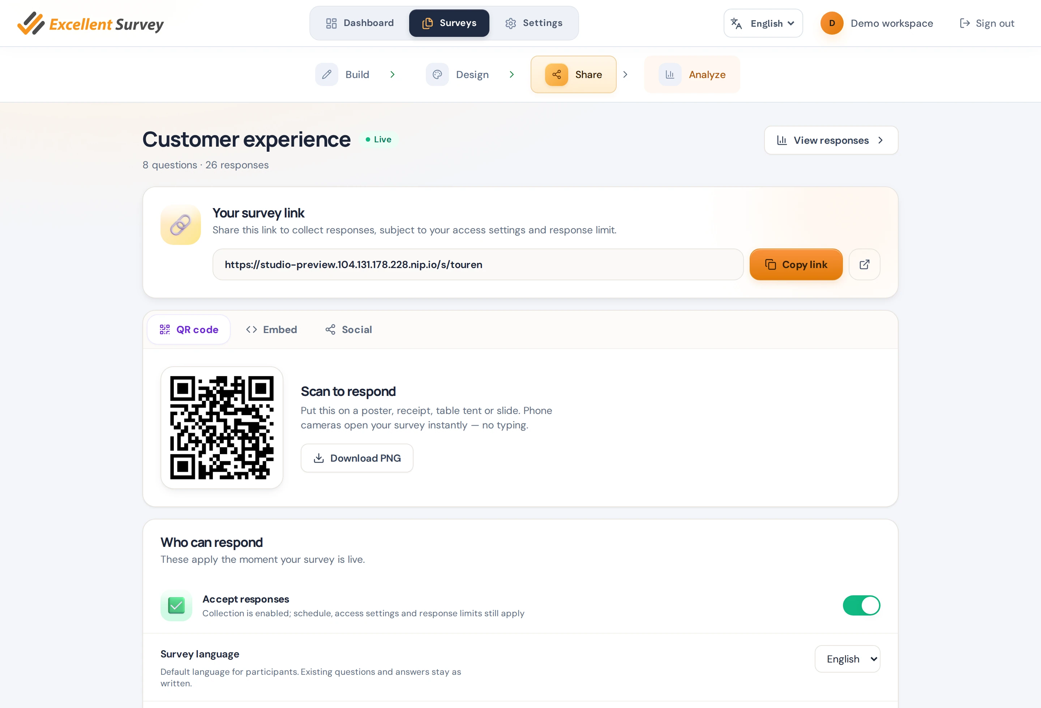Open the Settings nav item
Image resolution: width=1041 pixels, height=708 pixels.
[x=534, y=23]
